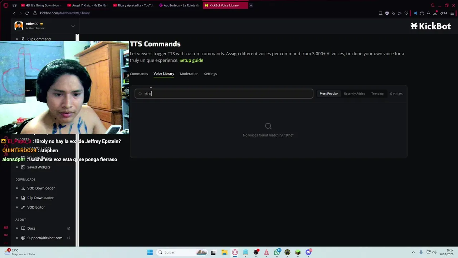Open the weather widget showing 24°C
This screenshot has height=258, width=458.
(x=20, y=252)
